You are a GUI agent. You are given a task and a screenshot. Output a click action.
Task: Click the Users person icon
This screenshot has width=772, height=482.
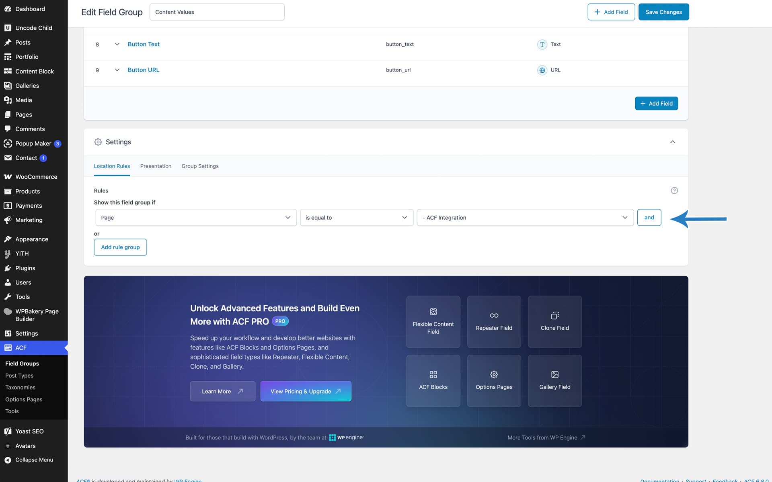coord(8,282)
